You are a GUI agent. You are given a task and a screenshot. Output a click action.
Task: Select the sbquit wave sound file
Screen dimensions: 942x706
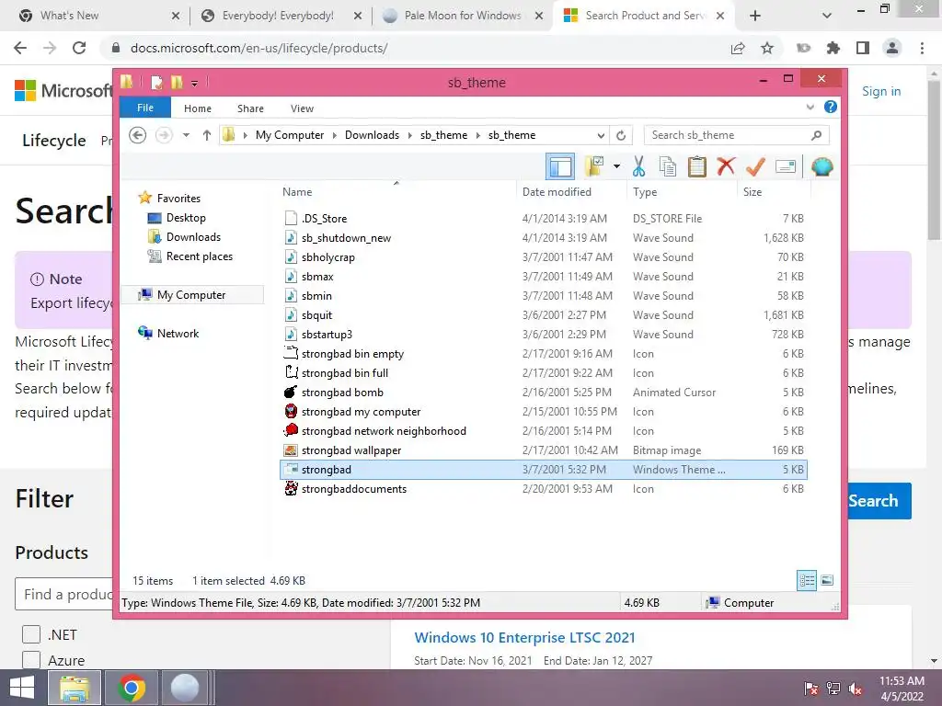544,315
